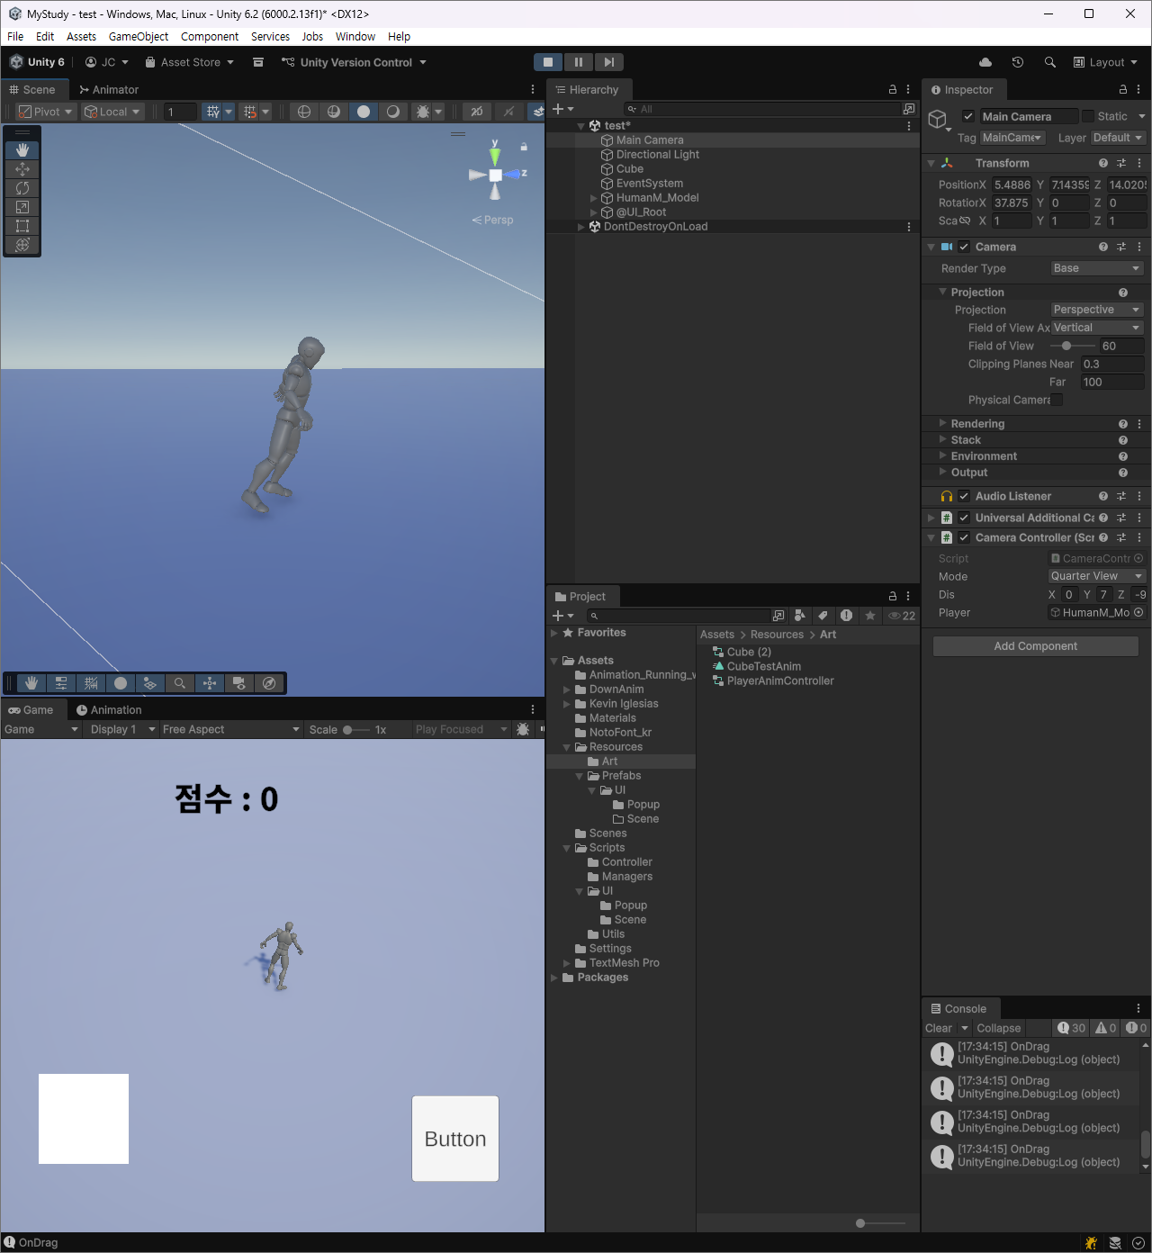Open the Unity Cloud icon
This screenshot has height=1253, width=1152.
pyautogui.click(x=985, y=62)
